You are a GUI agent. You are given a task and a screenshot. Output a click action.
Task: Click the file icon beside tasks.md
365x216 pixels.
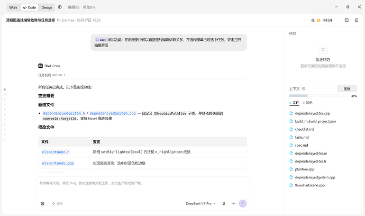[x=291, y=137]
